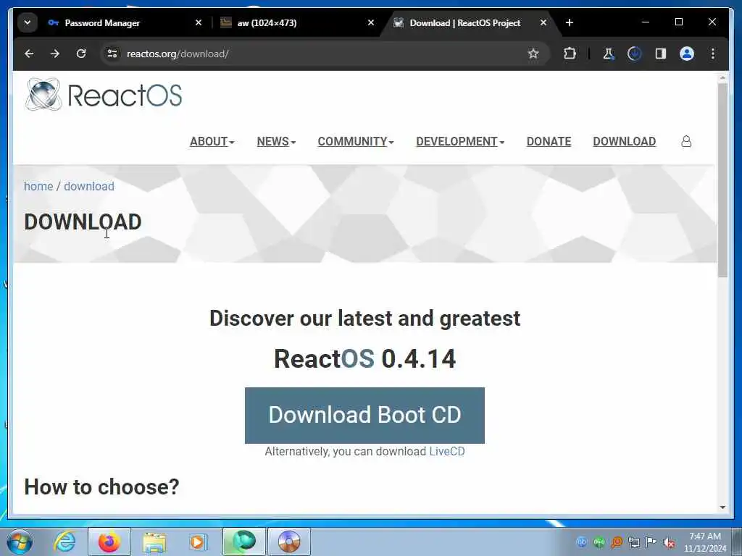Click the scrollbar up arrow
Screen dimensions: 742x556
(x=722, y=78)
